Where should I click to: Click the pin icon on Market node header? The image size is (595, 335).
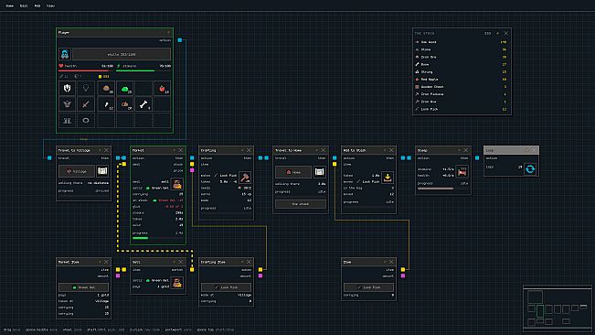[175, 150]
